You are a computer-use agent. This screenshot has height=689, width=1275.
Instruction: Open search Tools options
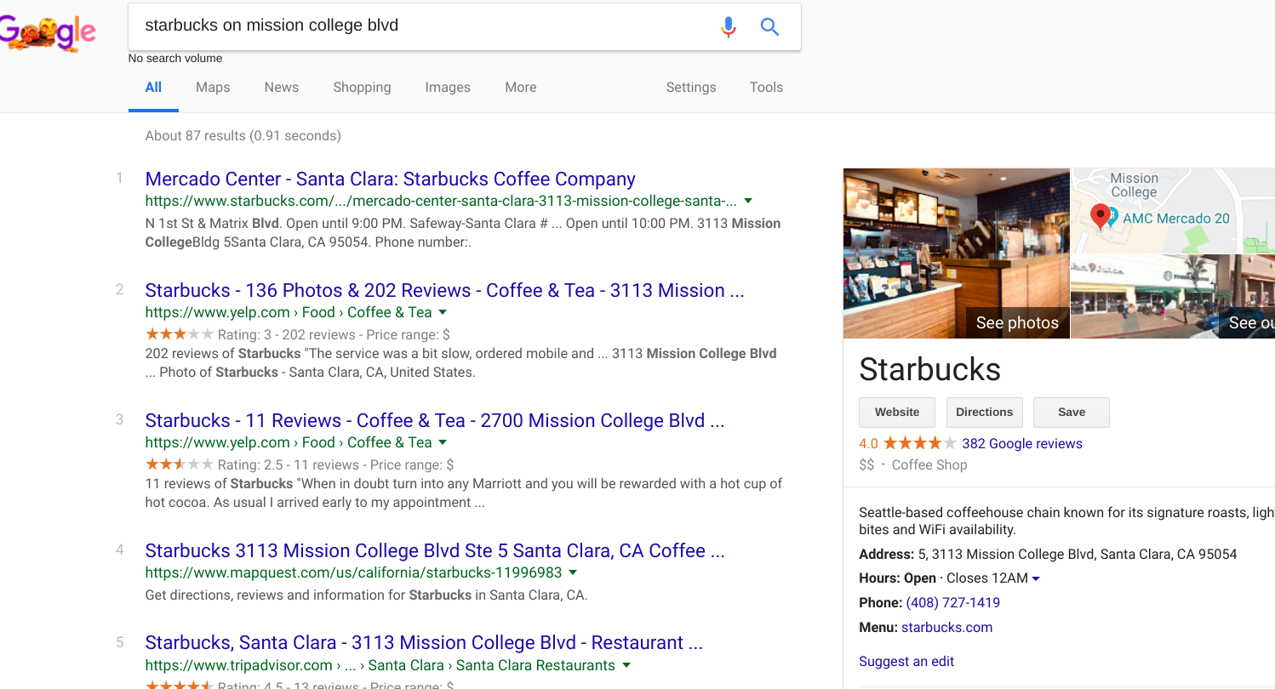tap(766, 87)
